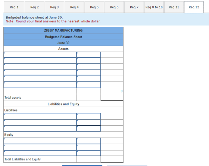Select amount field of sixth asset row
209x166 pixels.
tap(88, 85)
